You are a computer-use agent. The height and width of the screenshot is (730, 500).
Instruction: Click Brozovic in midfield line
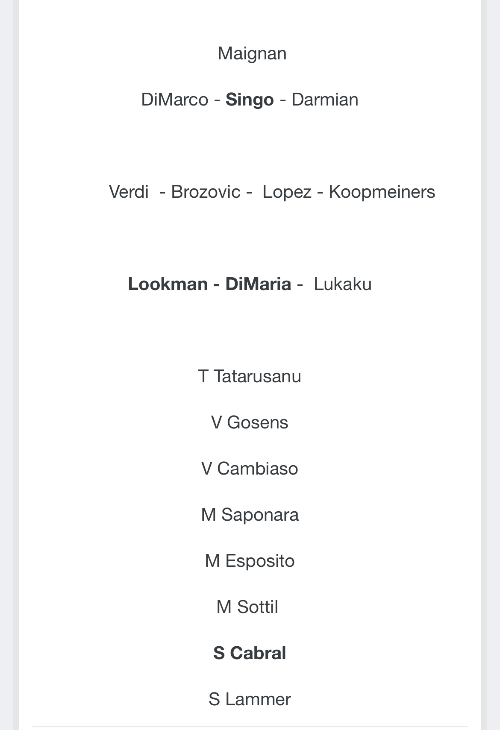(x=206, y=192)
